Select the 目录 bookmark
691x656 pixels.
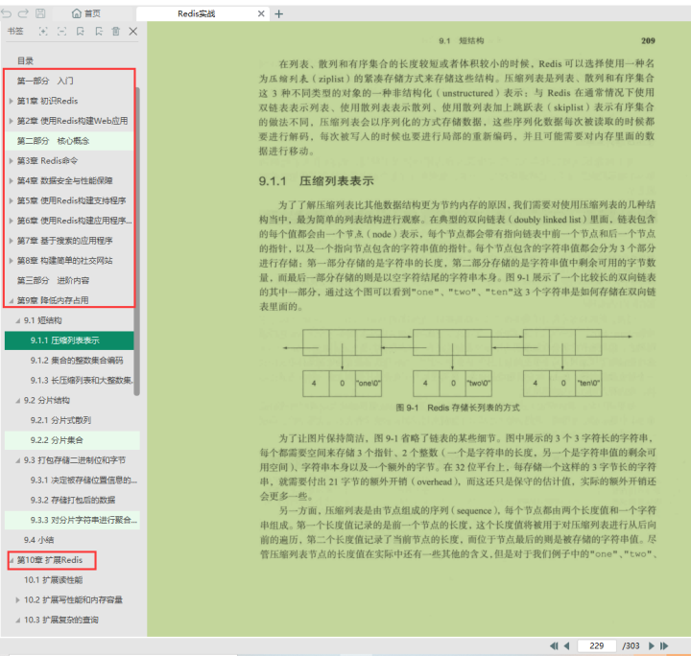pyautogui.click(x=25, y=60)
